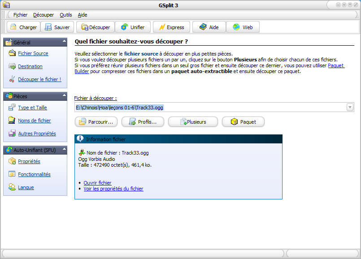Click the Parcourir... button
The width and height of the screenshot is (361, 259).
click(96, 122)
